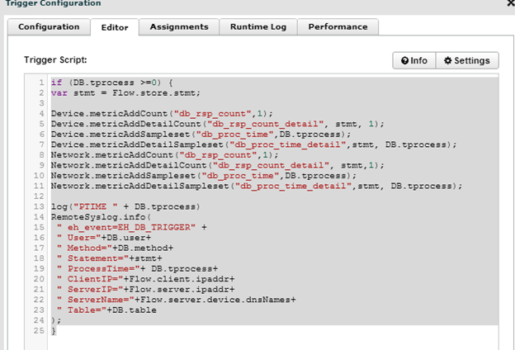Click line number 25 in the gutter
Image resolution: width=515 pixels, height=350 pixels.
click(x=39, y=331)
